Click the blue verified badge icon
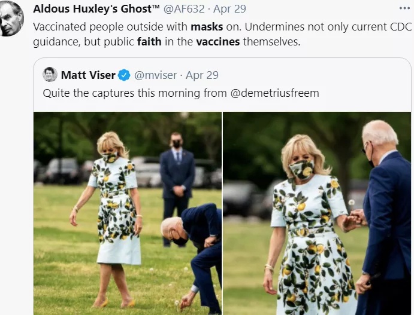 124,75
